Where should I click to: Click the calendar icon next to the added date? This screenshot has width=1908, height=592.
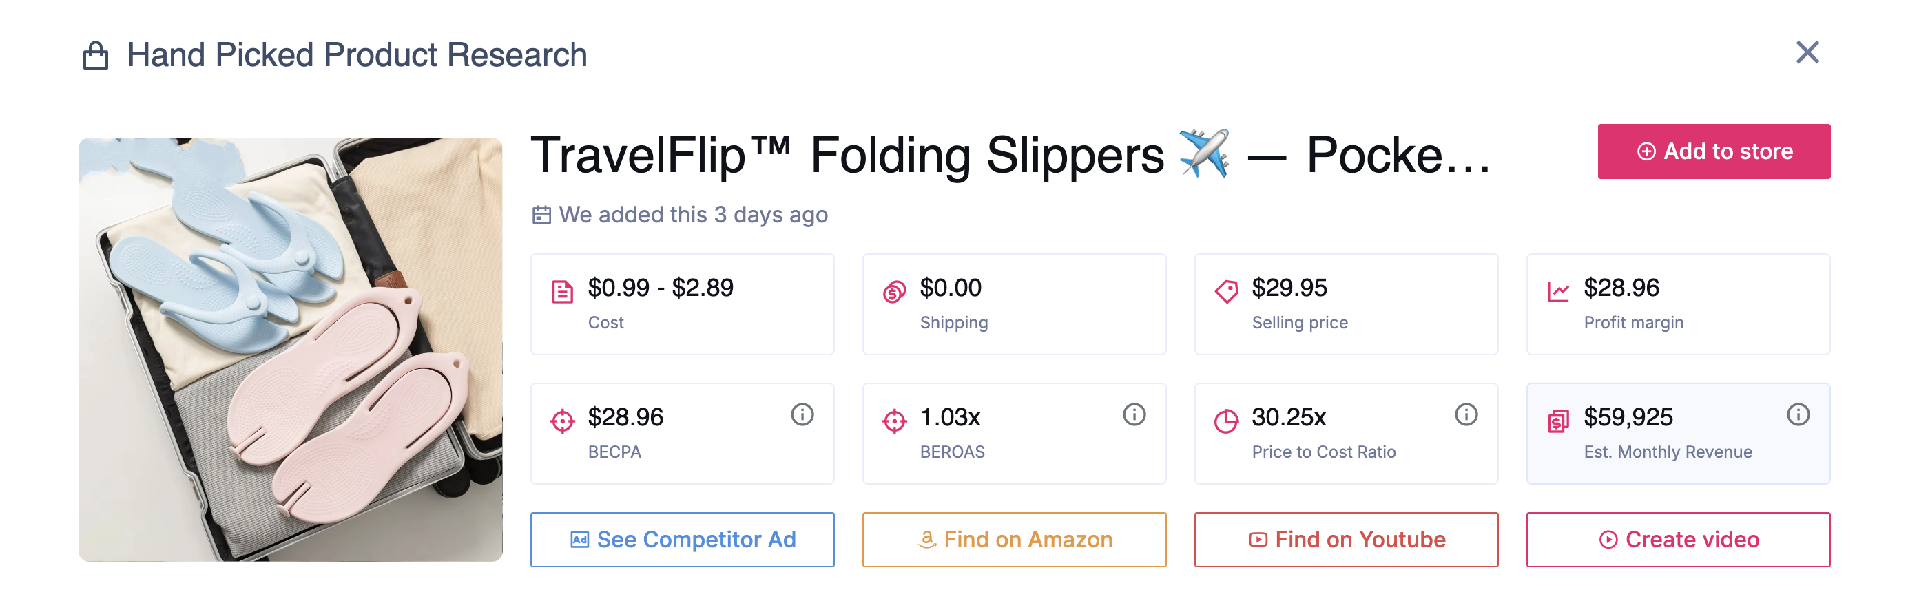click(x=541, y=215)
